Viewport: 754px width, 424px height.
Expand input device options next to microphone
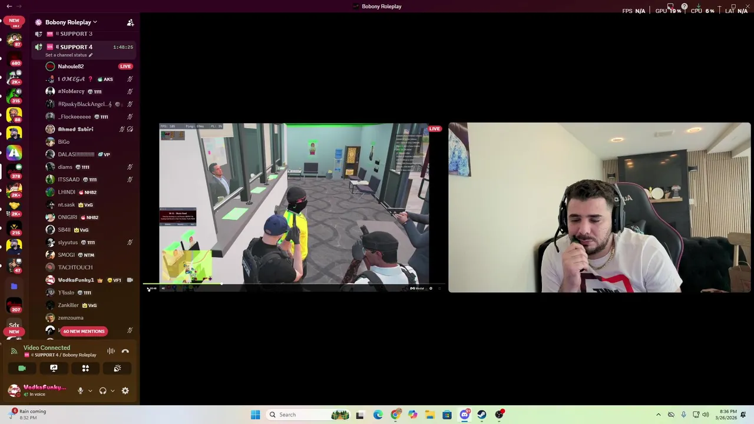point(90,391)
